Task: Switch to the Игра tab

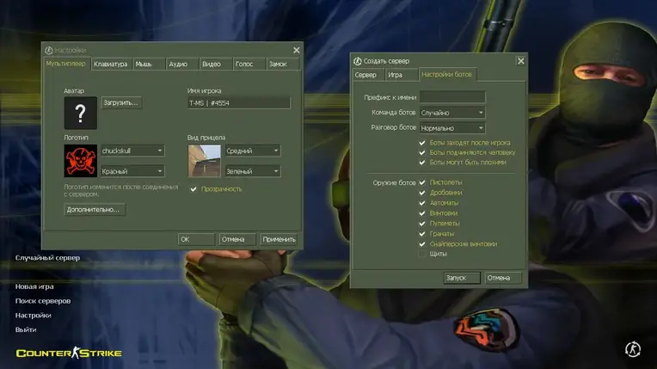Action: point(402,75)
